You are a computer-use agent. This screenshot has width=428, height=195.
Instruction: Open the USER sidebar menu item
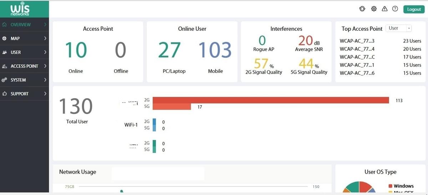[x=24, y=52]
